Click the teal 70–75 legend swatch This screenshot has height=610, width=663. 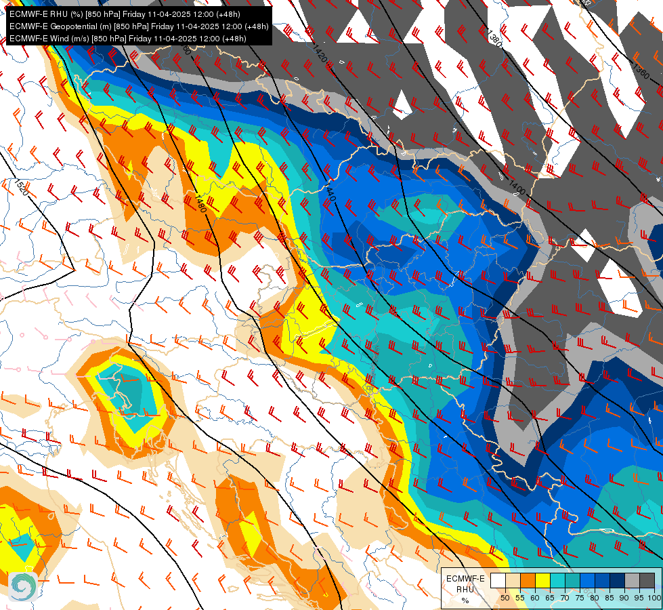pyautogui.click(x=572, y=580)
